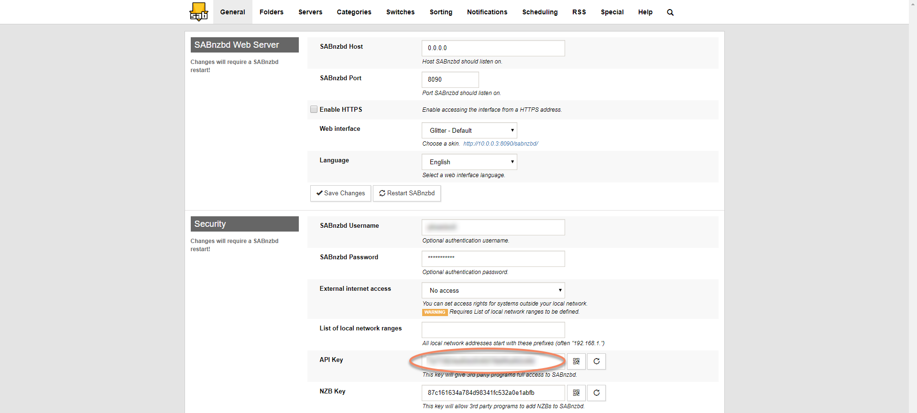Open the Web interface skin dropdown

[x=469, y=130]
